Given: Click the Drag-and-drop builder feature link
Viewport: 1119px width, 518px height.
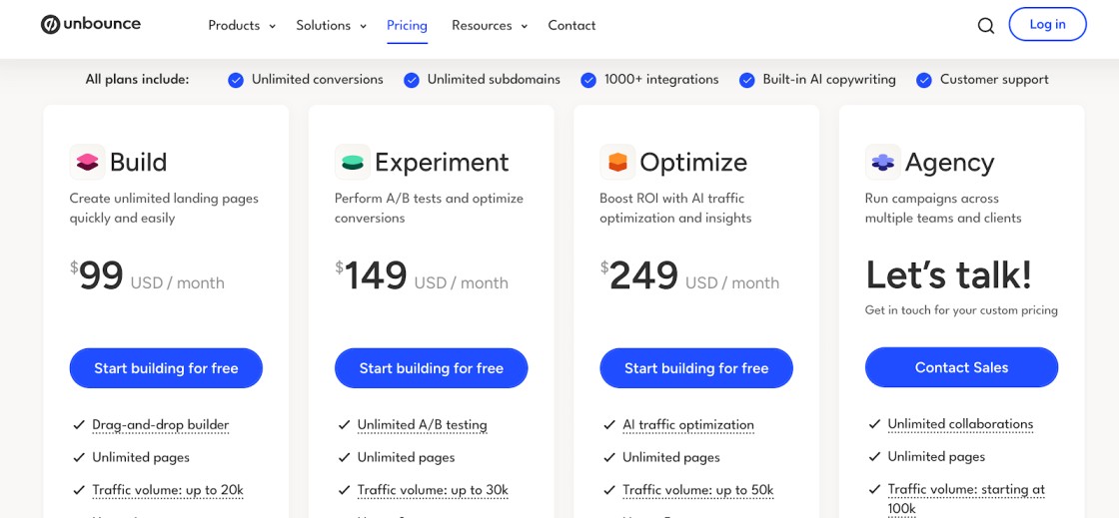Looking at the screenshot, I should coord(161,425).
